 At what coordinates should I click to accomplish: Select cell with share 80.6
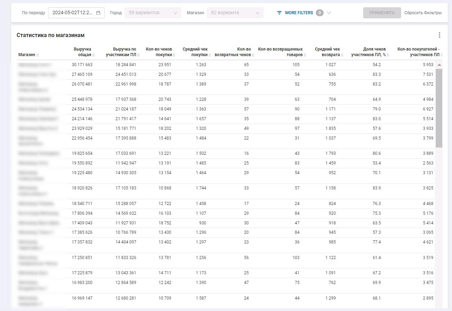[x=377, y=153]
